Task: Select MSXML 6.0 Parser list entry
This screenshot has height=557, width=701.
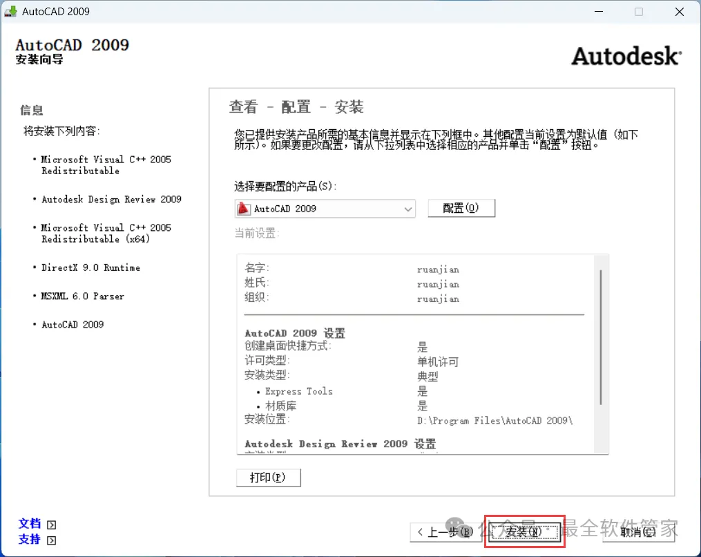Action: point(83,296)
